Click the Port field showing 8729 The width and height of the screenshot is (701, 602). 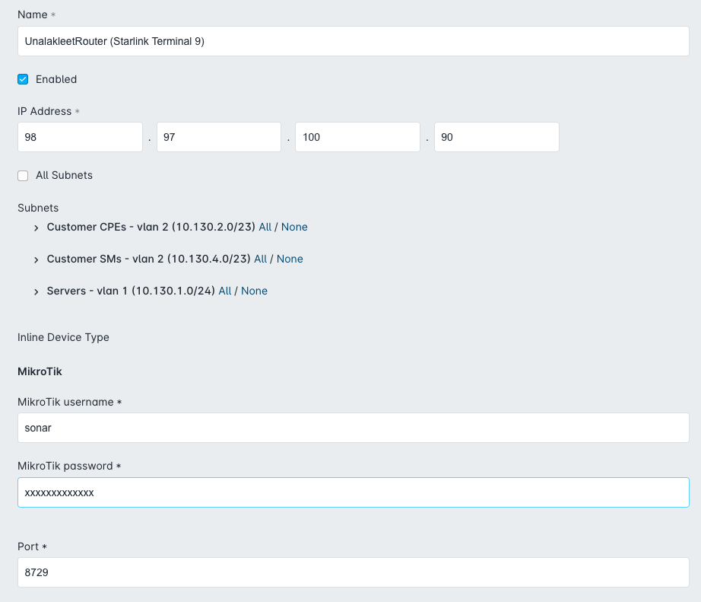[x=354, y=572]
